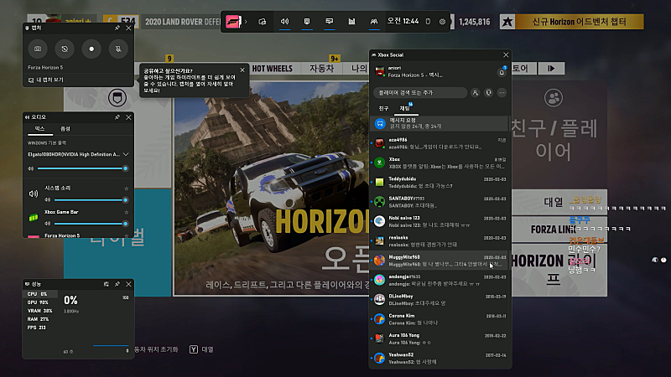The image size is (671, 377).
Task: Take a screenshot with the camera icon
Action: coord(38,49)
